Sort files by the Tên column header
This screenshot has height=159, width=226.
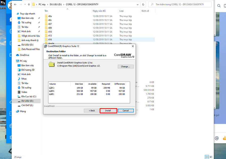tap(46, 11)
